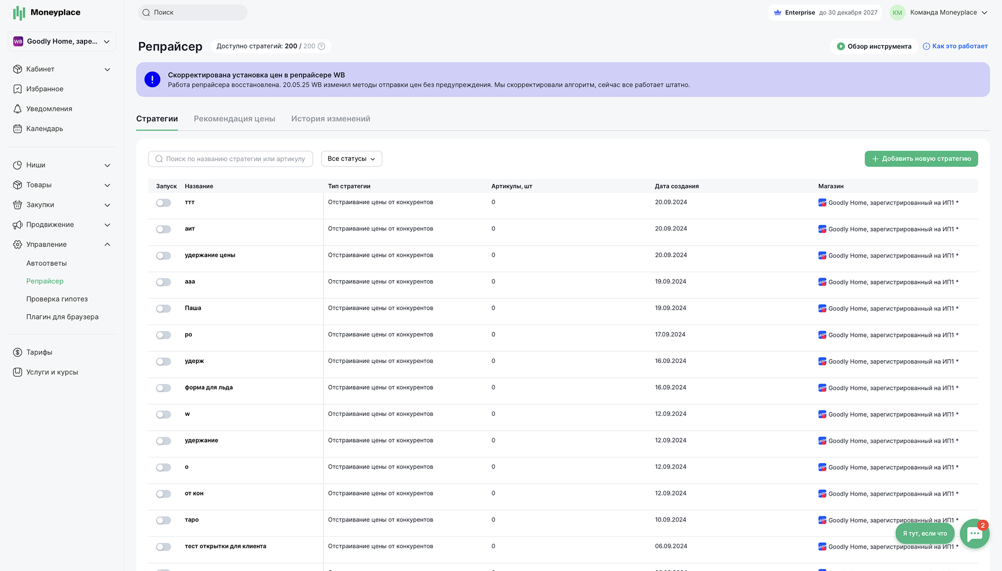1002x571 pixels.
Task: Expand the Закупки menu chevron
Action: click(x=107, y=204)
